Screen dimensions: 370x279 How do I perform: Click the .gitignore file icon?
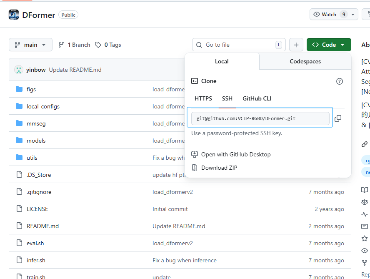(x=19, y=191)
